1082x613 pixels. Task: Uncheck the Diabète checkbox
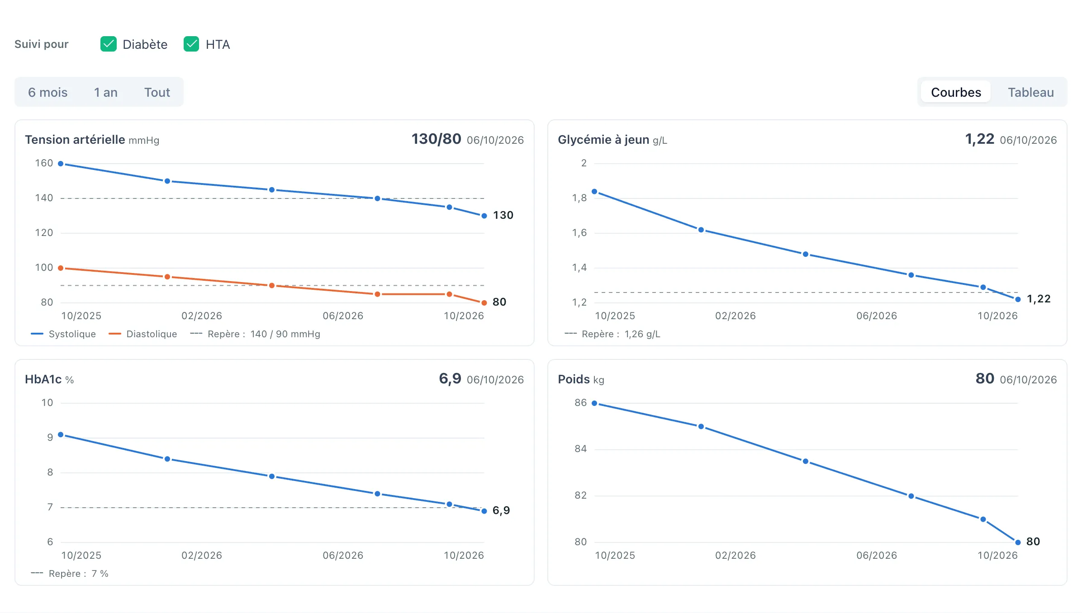[109, 44]
